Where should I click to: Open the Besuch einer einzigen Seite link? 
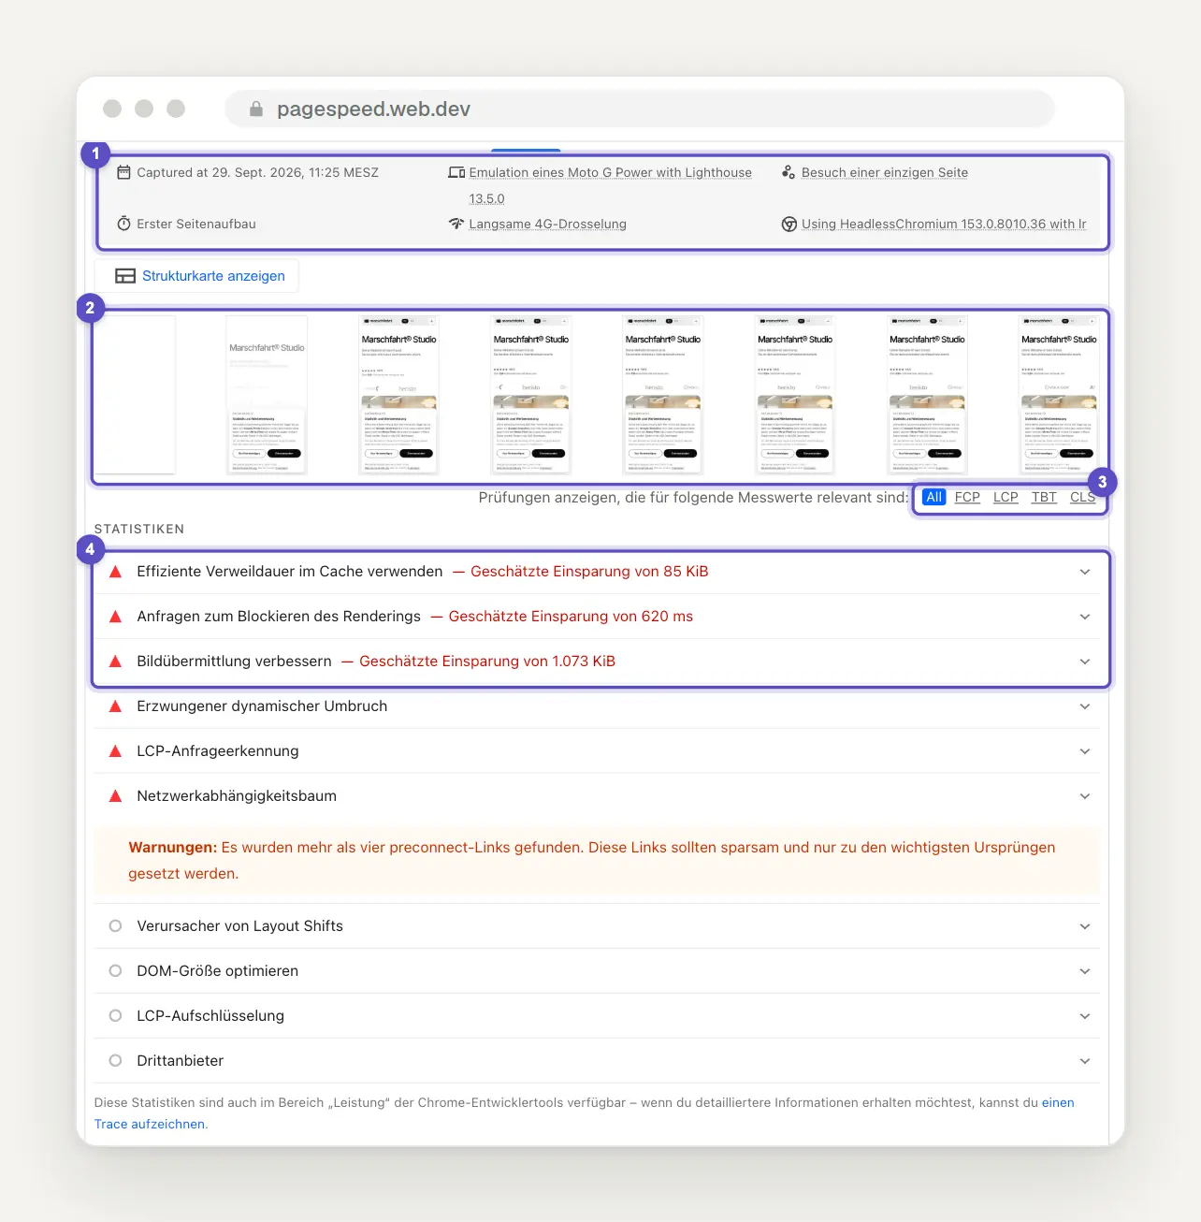[x=885, y=172]
